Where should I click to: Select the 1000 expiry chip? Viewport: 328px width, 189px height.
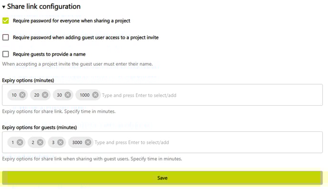pos(84,95)
